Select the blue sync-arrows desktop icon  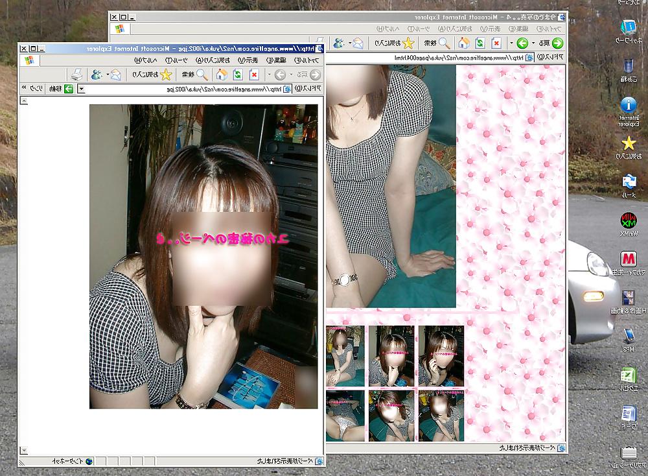629,185
